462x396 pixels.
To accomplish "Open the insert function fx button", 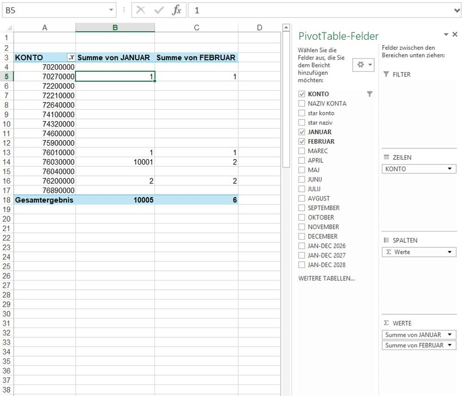I will [177, 10].
